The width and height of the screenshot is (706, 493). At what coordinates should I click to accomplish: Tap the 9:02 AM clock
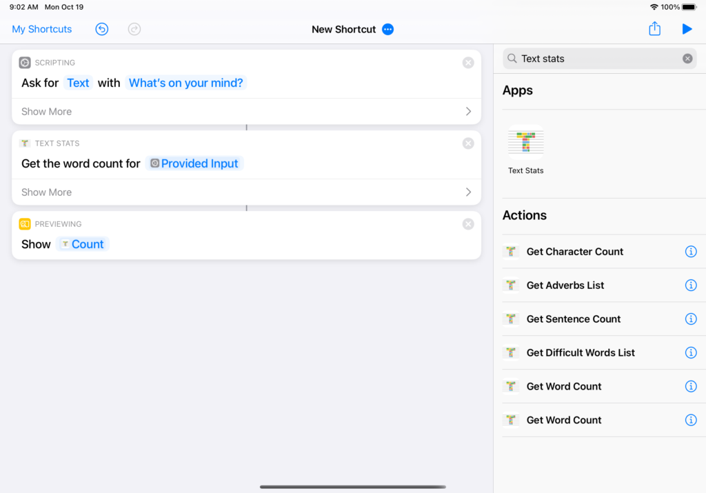24,7
